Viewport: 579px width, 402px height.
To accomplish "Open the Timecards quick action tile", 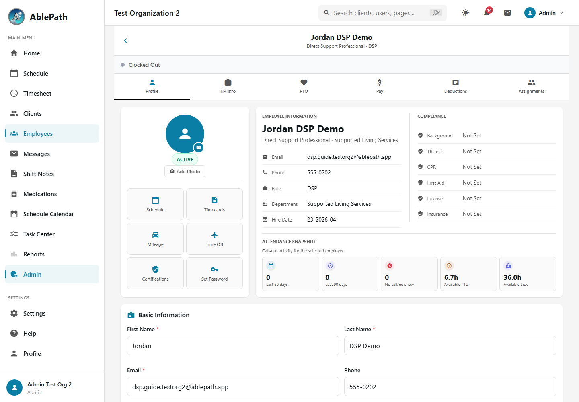I will pos(214,204).
